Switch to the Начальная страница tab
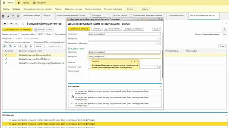Screen dimensions: 229x128 [x=31, y=15]
